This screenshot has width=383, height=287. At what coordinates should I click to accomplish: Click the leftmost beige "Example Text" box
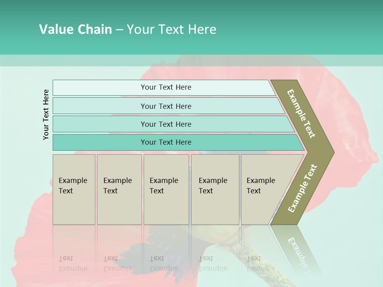pos(74,189)
